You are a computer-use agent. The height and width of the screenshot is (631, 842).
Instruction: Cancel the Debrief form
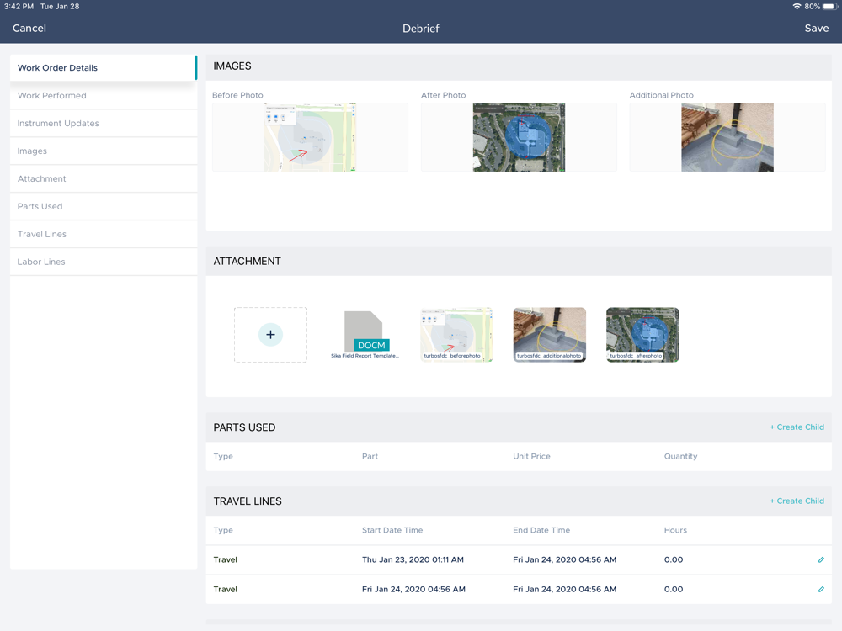coord(29,29)
